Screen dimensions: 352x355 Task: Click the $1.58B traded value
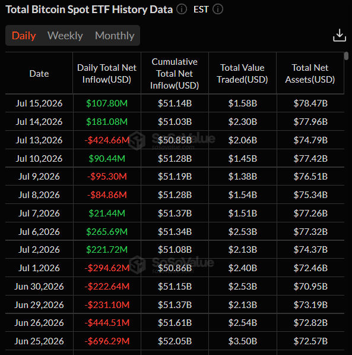point(243,103)
